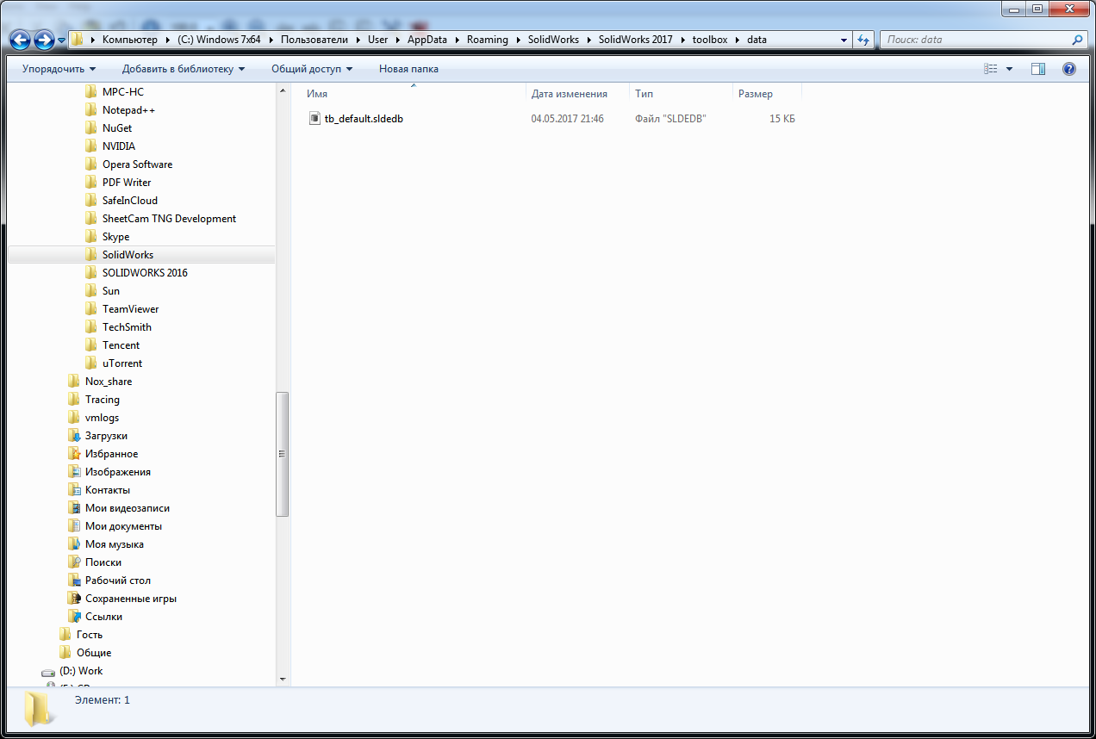The width and height of the screenshot is (1096, 739).
Task: Select the SolidWorks folder in the tree
Action: pos(128,254)
